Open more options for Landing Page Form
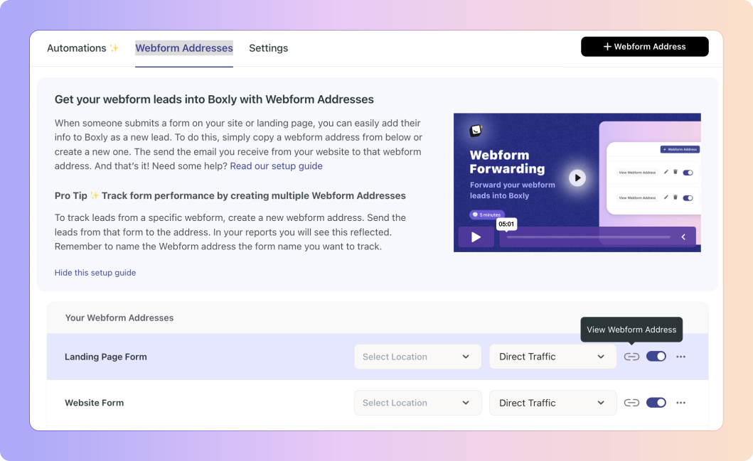This screenshot has height=461, width=753. coord(681,357)
